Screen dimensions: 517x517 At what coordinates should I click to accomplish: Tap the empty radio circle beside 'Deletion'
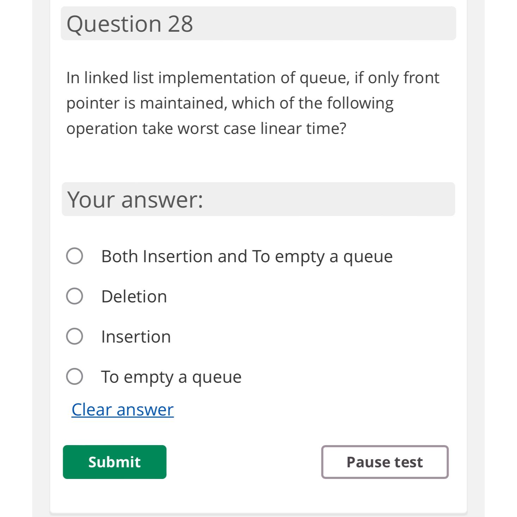(x=75, y=296)
